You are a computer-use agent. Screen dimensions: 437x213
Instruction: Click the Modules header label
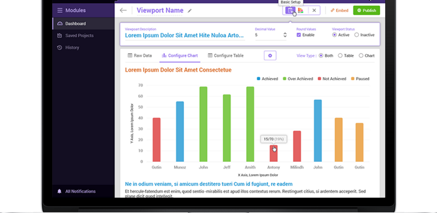point(76,11)
